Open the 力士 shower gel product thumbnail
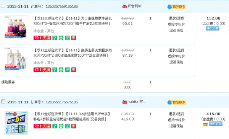229x139 pixels. (16, 27)
